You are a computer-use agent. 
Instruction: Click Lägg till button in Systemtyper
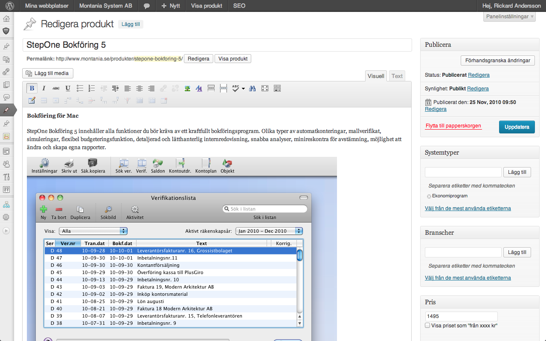tap(517, 172)
